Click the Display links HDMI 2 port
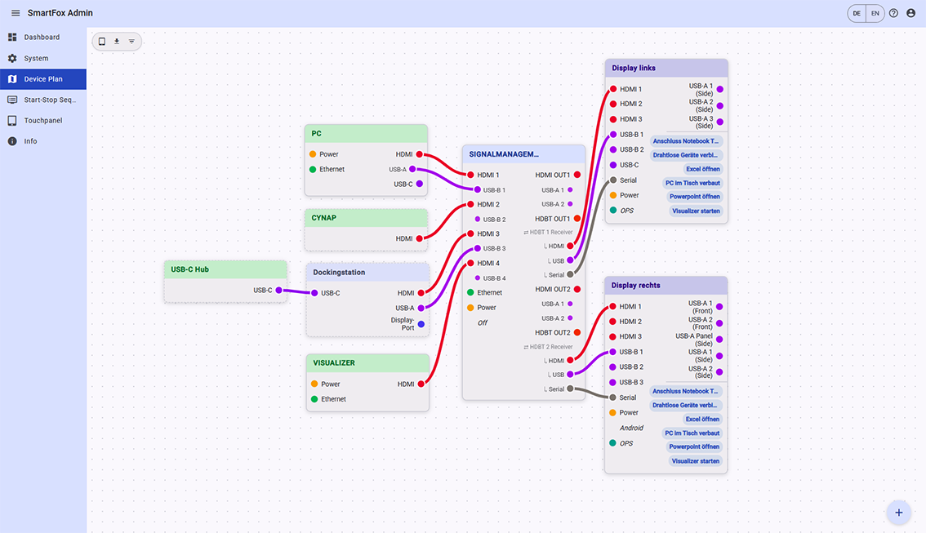The image size is (926, 533). point(613,104)
